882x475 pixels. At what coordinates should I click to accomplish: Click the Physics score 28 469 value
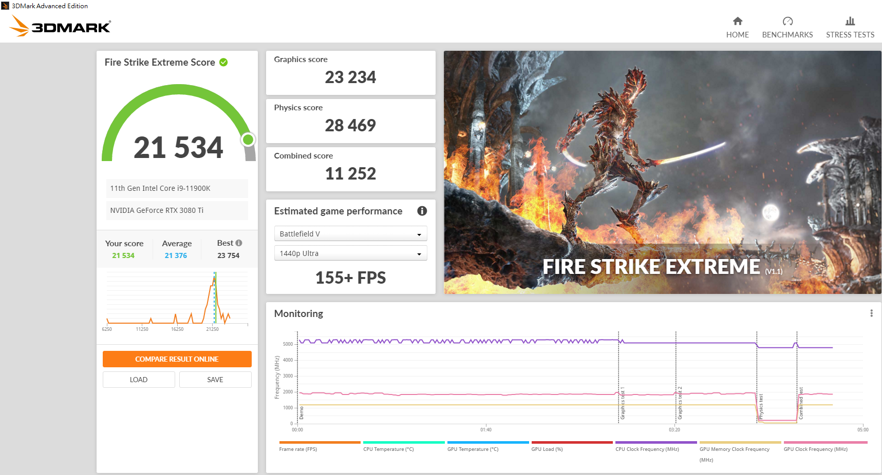350,126
